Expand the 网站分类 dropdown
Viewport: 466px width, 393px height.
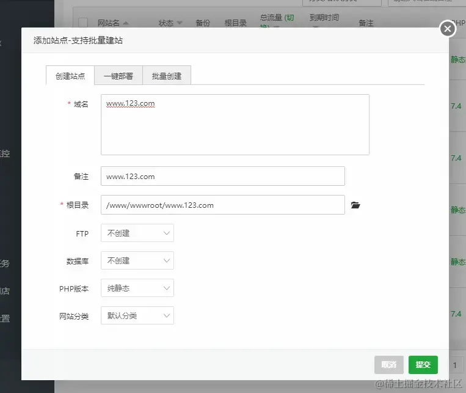pos(137,315)
